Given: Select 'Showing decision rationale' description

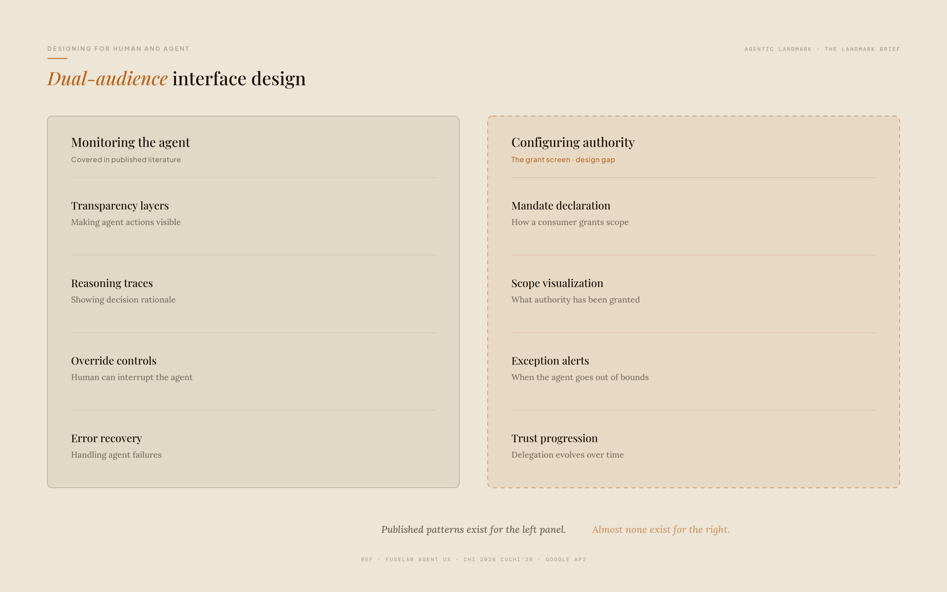Looking at the screenshot, I should (x=123, y=300).
